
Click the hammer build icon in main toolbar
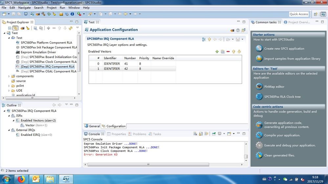(x=43, y=14)
